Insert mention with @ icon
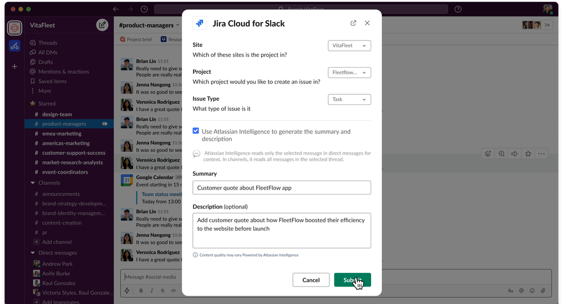 [x=521, y=290]
